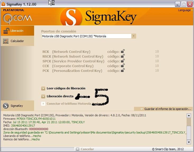Click the NSCK (Network Subset Control Key) label
This screenshot has height=152, width=194.
[x=73, y=57]
